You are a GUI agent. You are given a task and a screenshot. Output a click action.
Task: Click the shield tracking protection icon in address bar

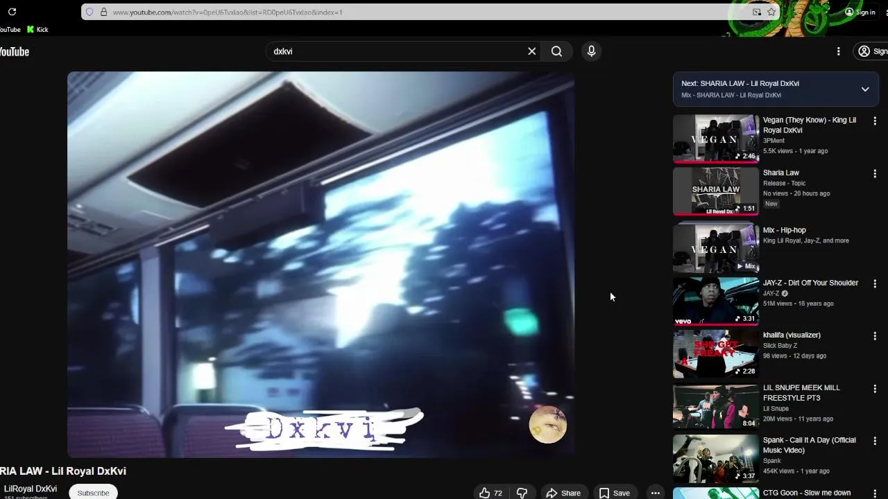[89, 12]
